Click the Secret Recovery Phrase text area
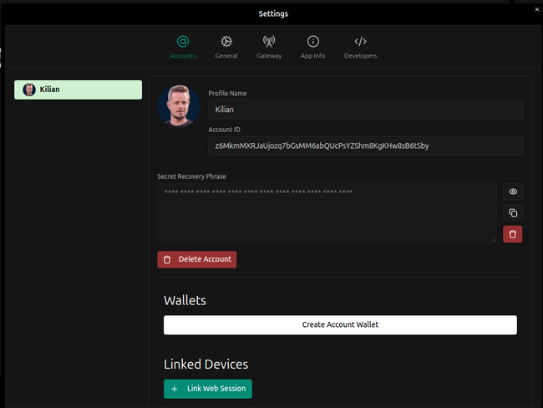This screenshot has width=543, height=408. coord(326,213)
